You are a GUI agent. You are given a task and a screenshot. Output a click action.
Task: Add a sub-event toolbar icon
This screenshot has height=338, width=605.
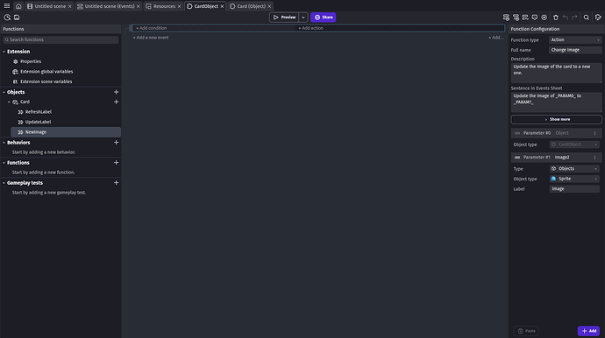[516, 18]
